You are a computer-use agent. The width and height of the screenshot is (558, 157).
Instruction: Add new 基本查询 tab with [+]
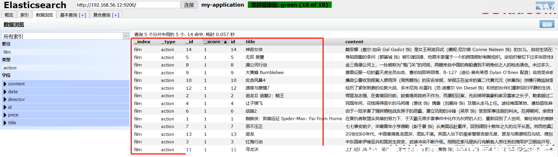pyautogui.click(x=82, y=15)
